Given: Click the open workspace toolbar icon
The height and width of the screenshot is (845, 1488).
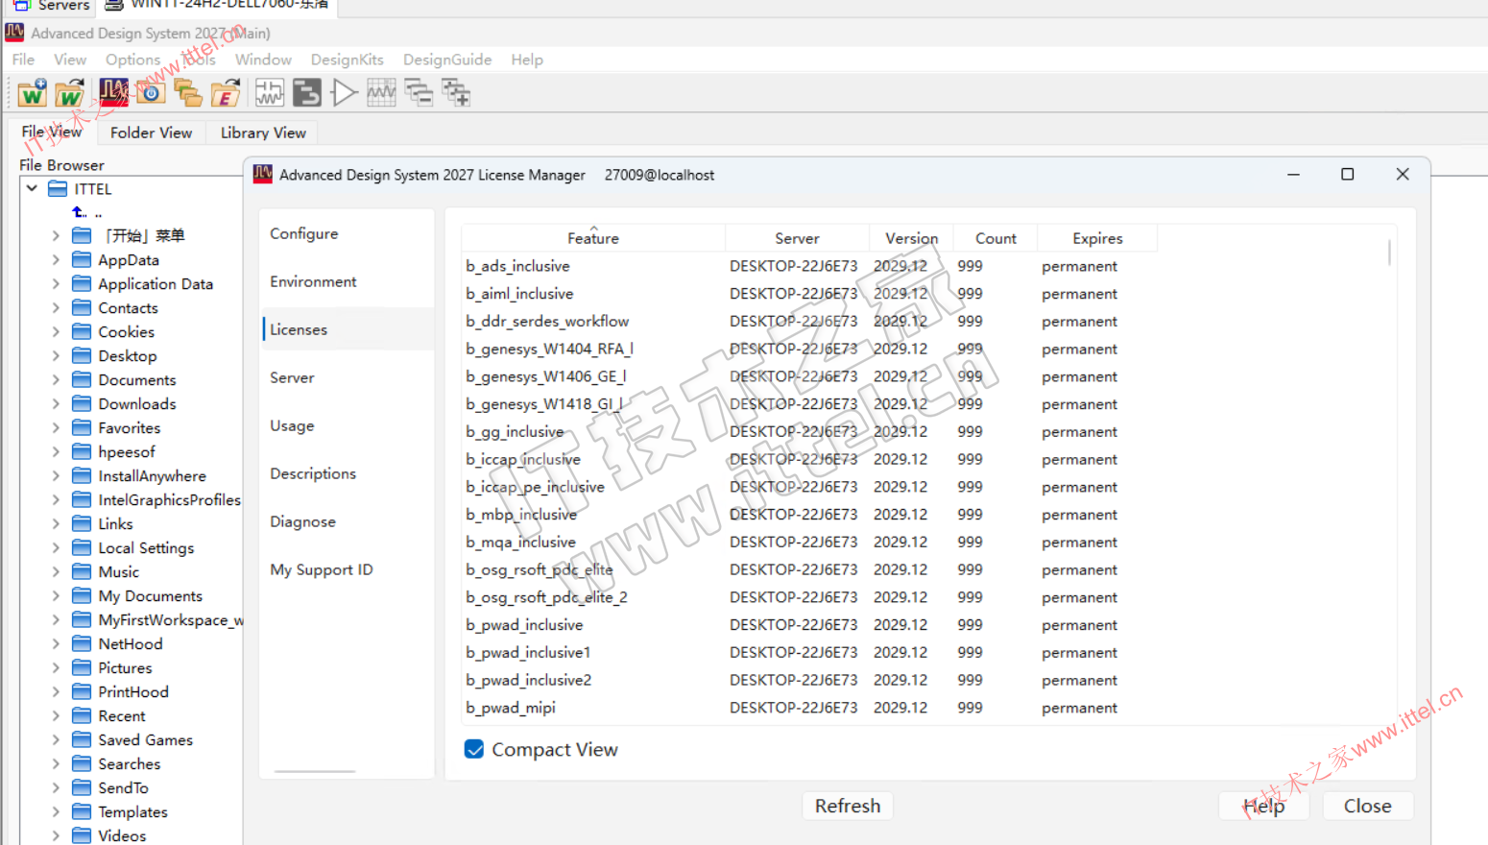Looking at the screenshot, I should click(70, 93).
